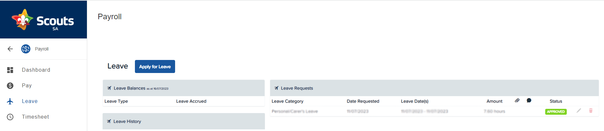Click the Timesheet clock icon
The image size is (604, 131).
(10, 117)
